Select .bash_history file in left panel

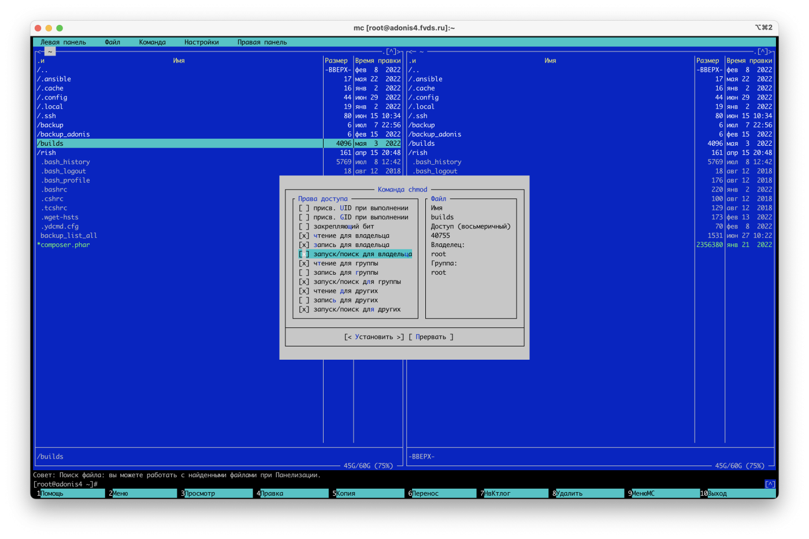[219, 163]
